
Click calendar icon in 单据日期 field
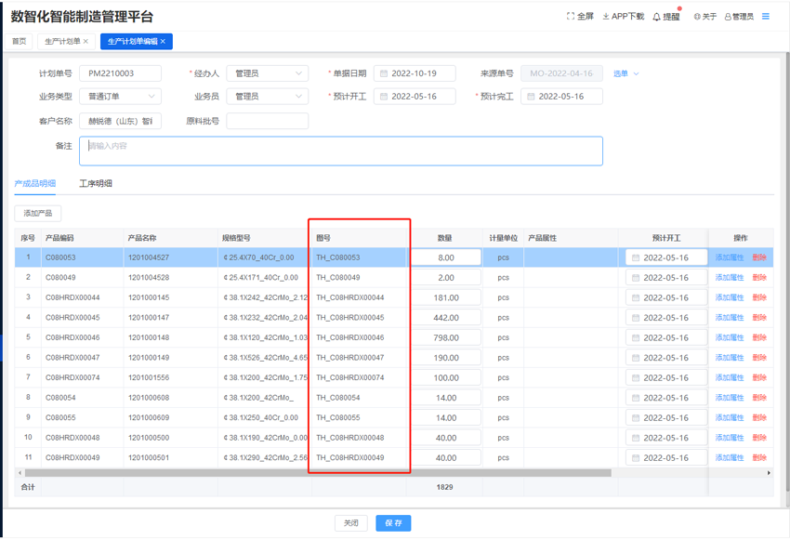coord(384,73)
